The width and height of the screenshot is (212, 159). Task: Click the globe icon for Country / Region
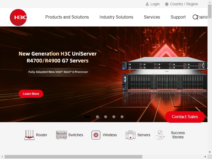pyautogui.click(x=167, y=4)
